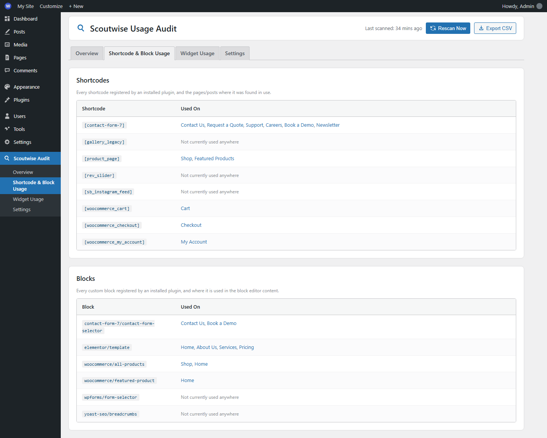Click the magnifier icon beside Scoutwise Usage Audit
This screenshot has width=547, height=438.
[81, 28]
